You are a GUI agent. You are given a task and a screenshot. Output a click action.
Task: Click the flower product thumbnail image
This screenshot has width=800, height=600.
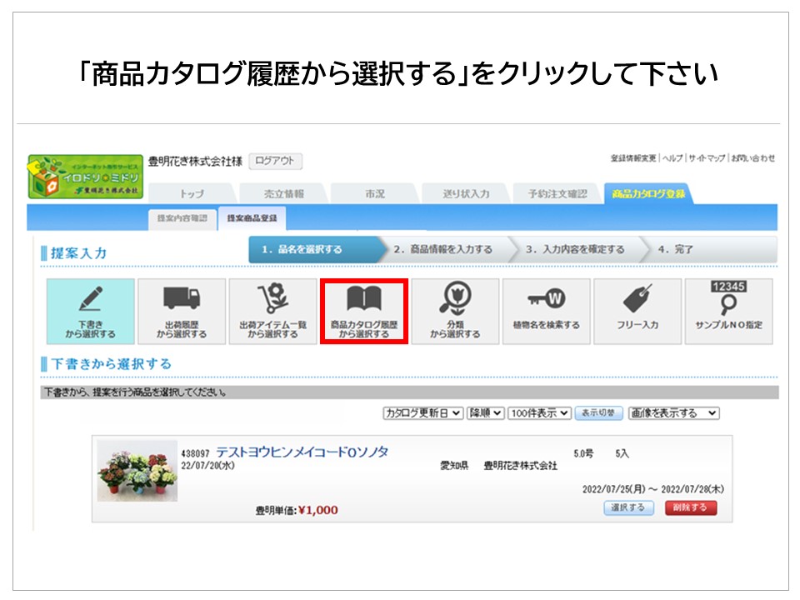(137, 471)
